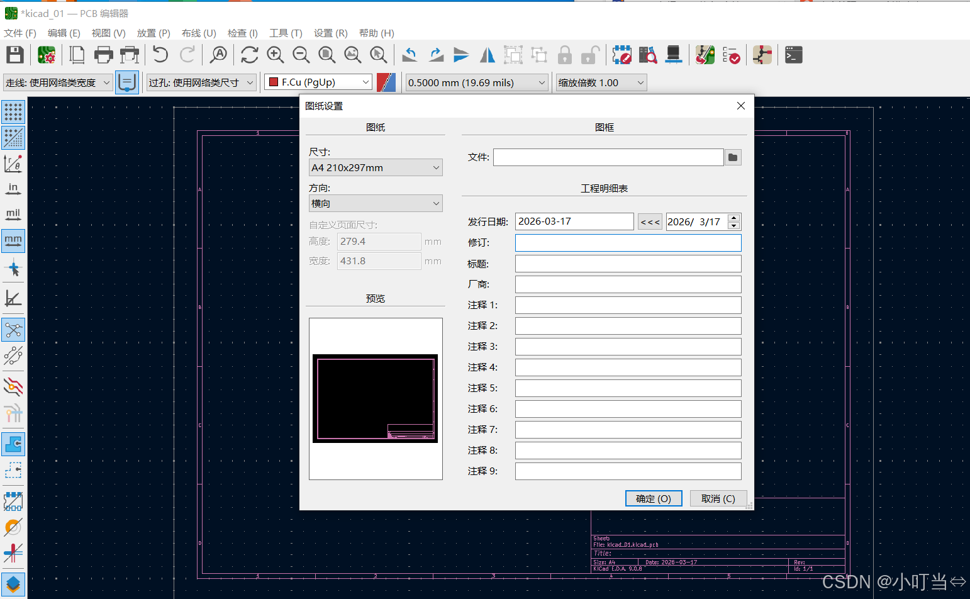Toggle ratsnest display

13,330
